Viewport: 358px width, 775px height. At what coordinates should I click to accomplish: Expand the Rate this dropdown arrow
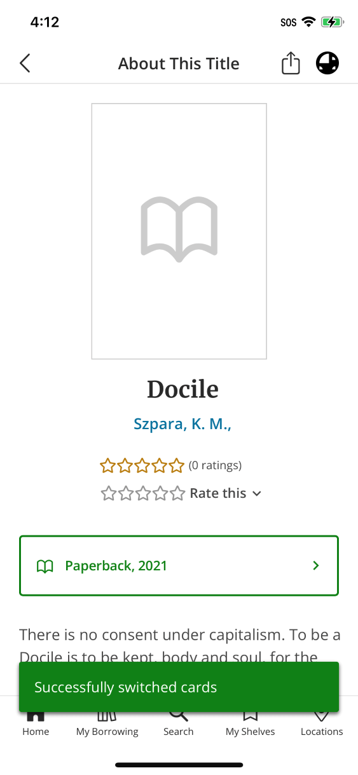coord(257,494)
